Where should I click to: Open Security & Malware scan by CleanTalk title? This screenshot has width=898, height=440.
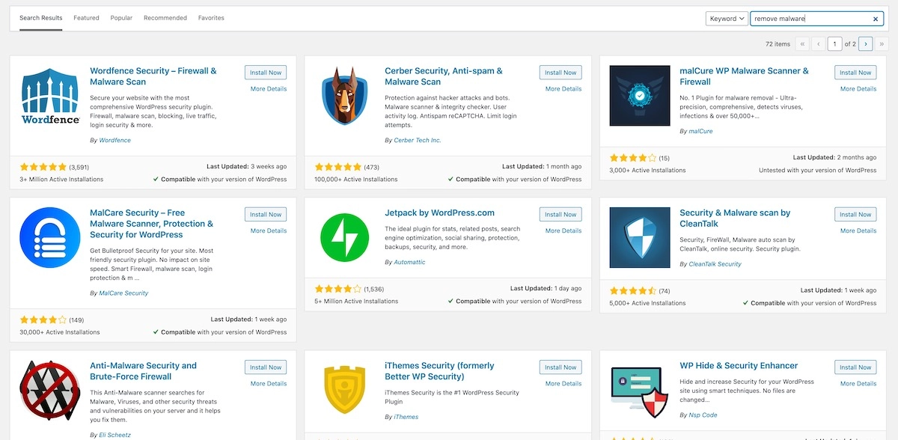click(735, 219)
